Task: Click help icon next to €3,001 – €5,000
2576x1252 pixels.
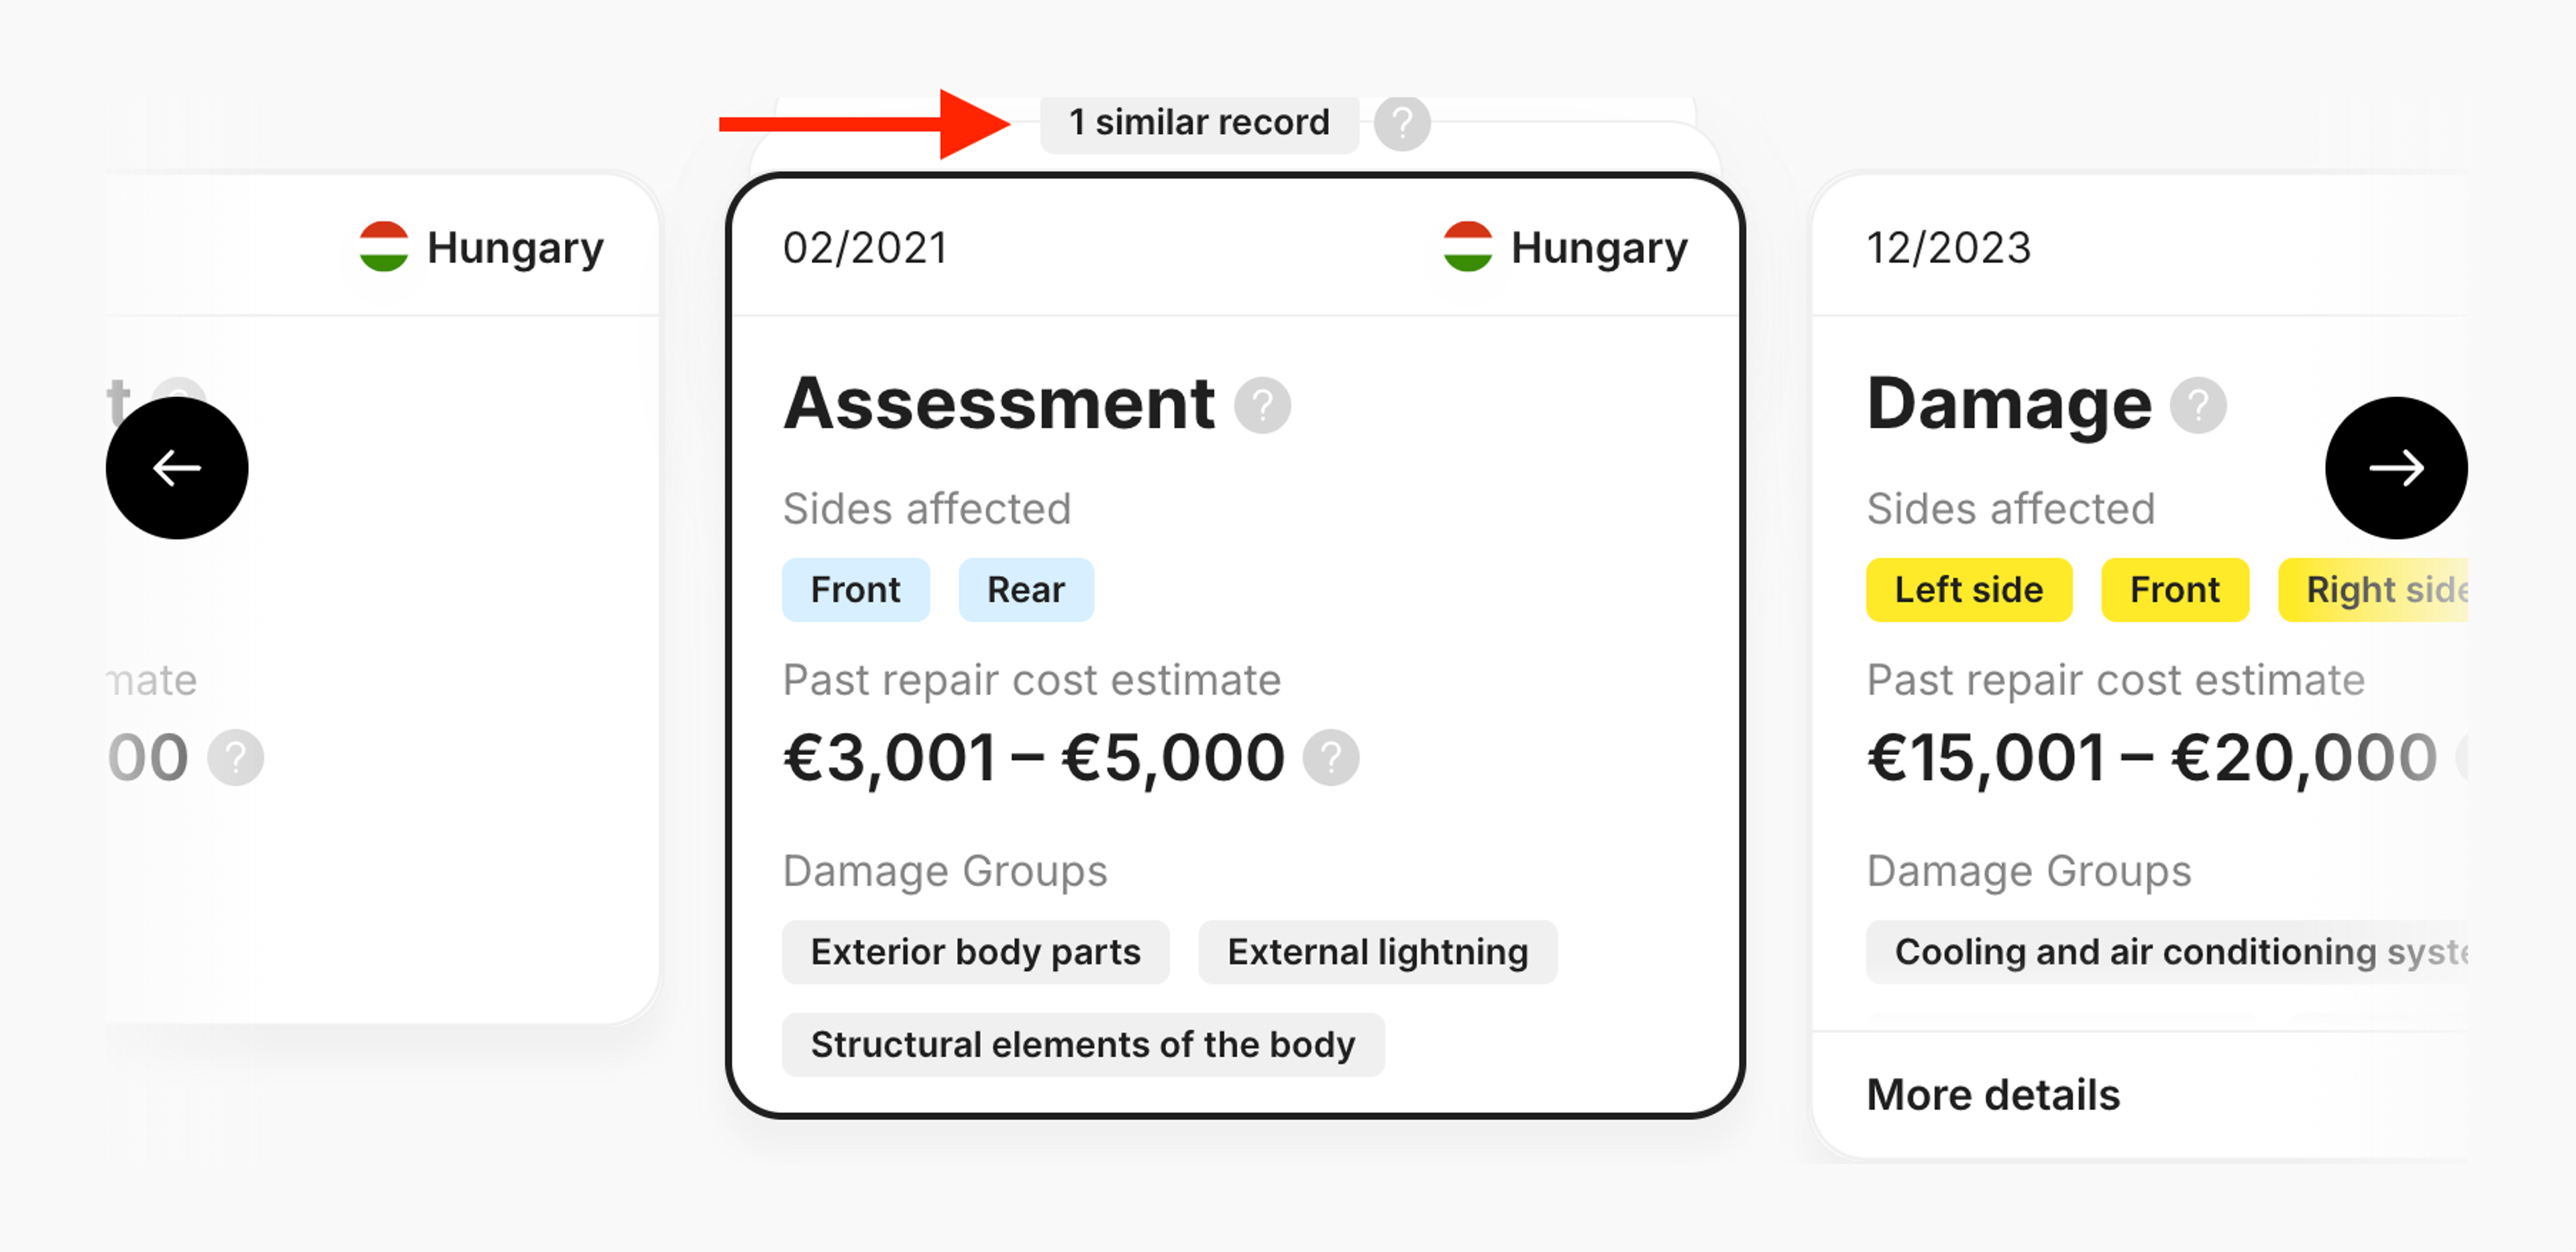Action: click(x=1330, y=757)
